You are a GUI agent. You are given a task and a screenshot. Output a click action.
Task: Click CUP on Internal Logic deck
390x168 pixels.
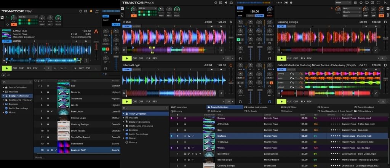(x=141, y=101)
